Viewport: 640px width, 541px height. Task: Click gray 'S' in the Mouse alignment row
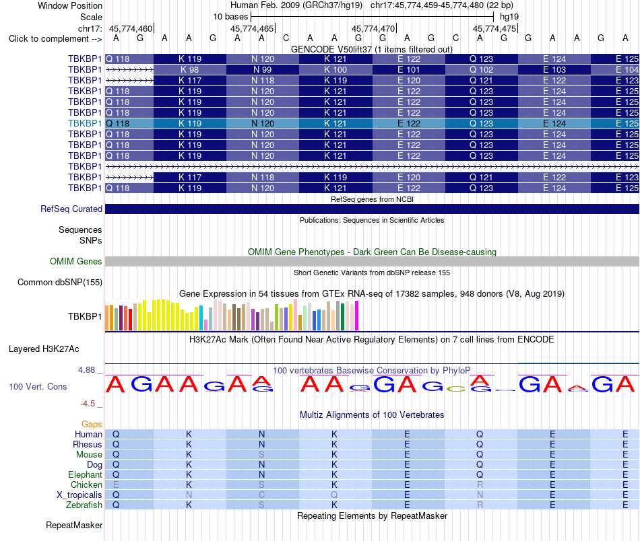pyautogui.click(x=261, y=454)
